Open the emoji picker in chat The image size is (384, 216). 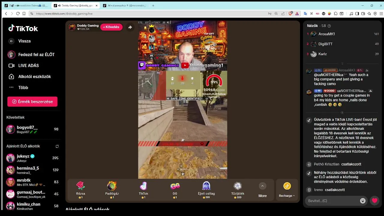363,201
